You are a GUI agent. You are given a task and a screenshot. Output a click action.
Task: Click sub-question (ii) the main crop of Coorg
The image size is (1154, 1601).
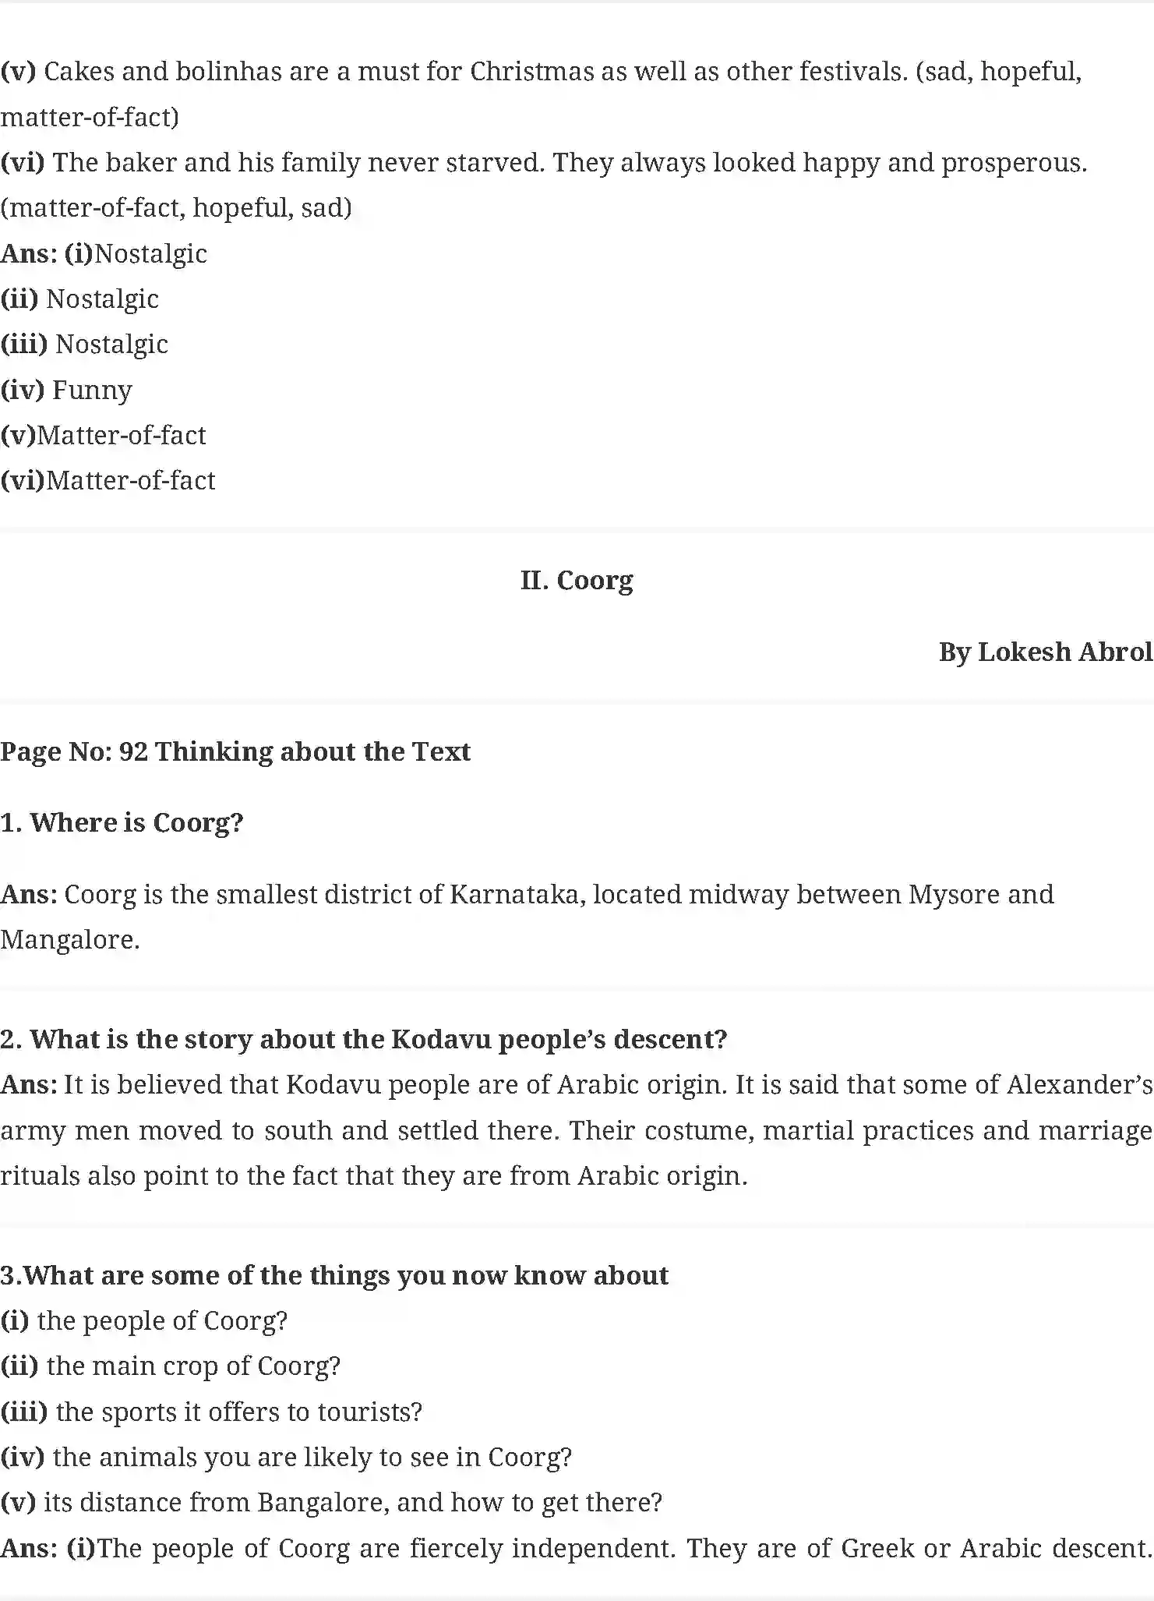tap(171, 1366)
